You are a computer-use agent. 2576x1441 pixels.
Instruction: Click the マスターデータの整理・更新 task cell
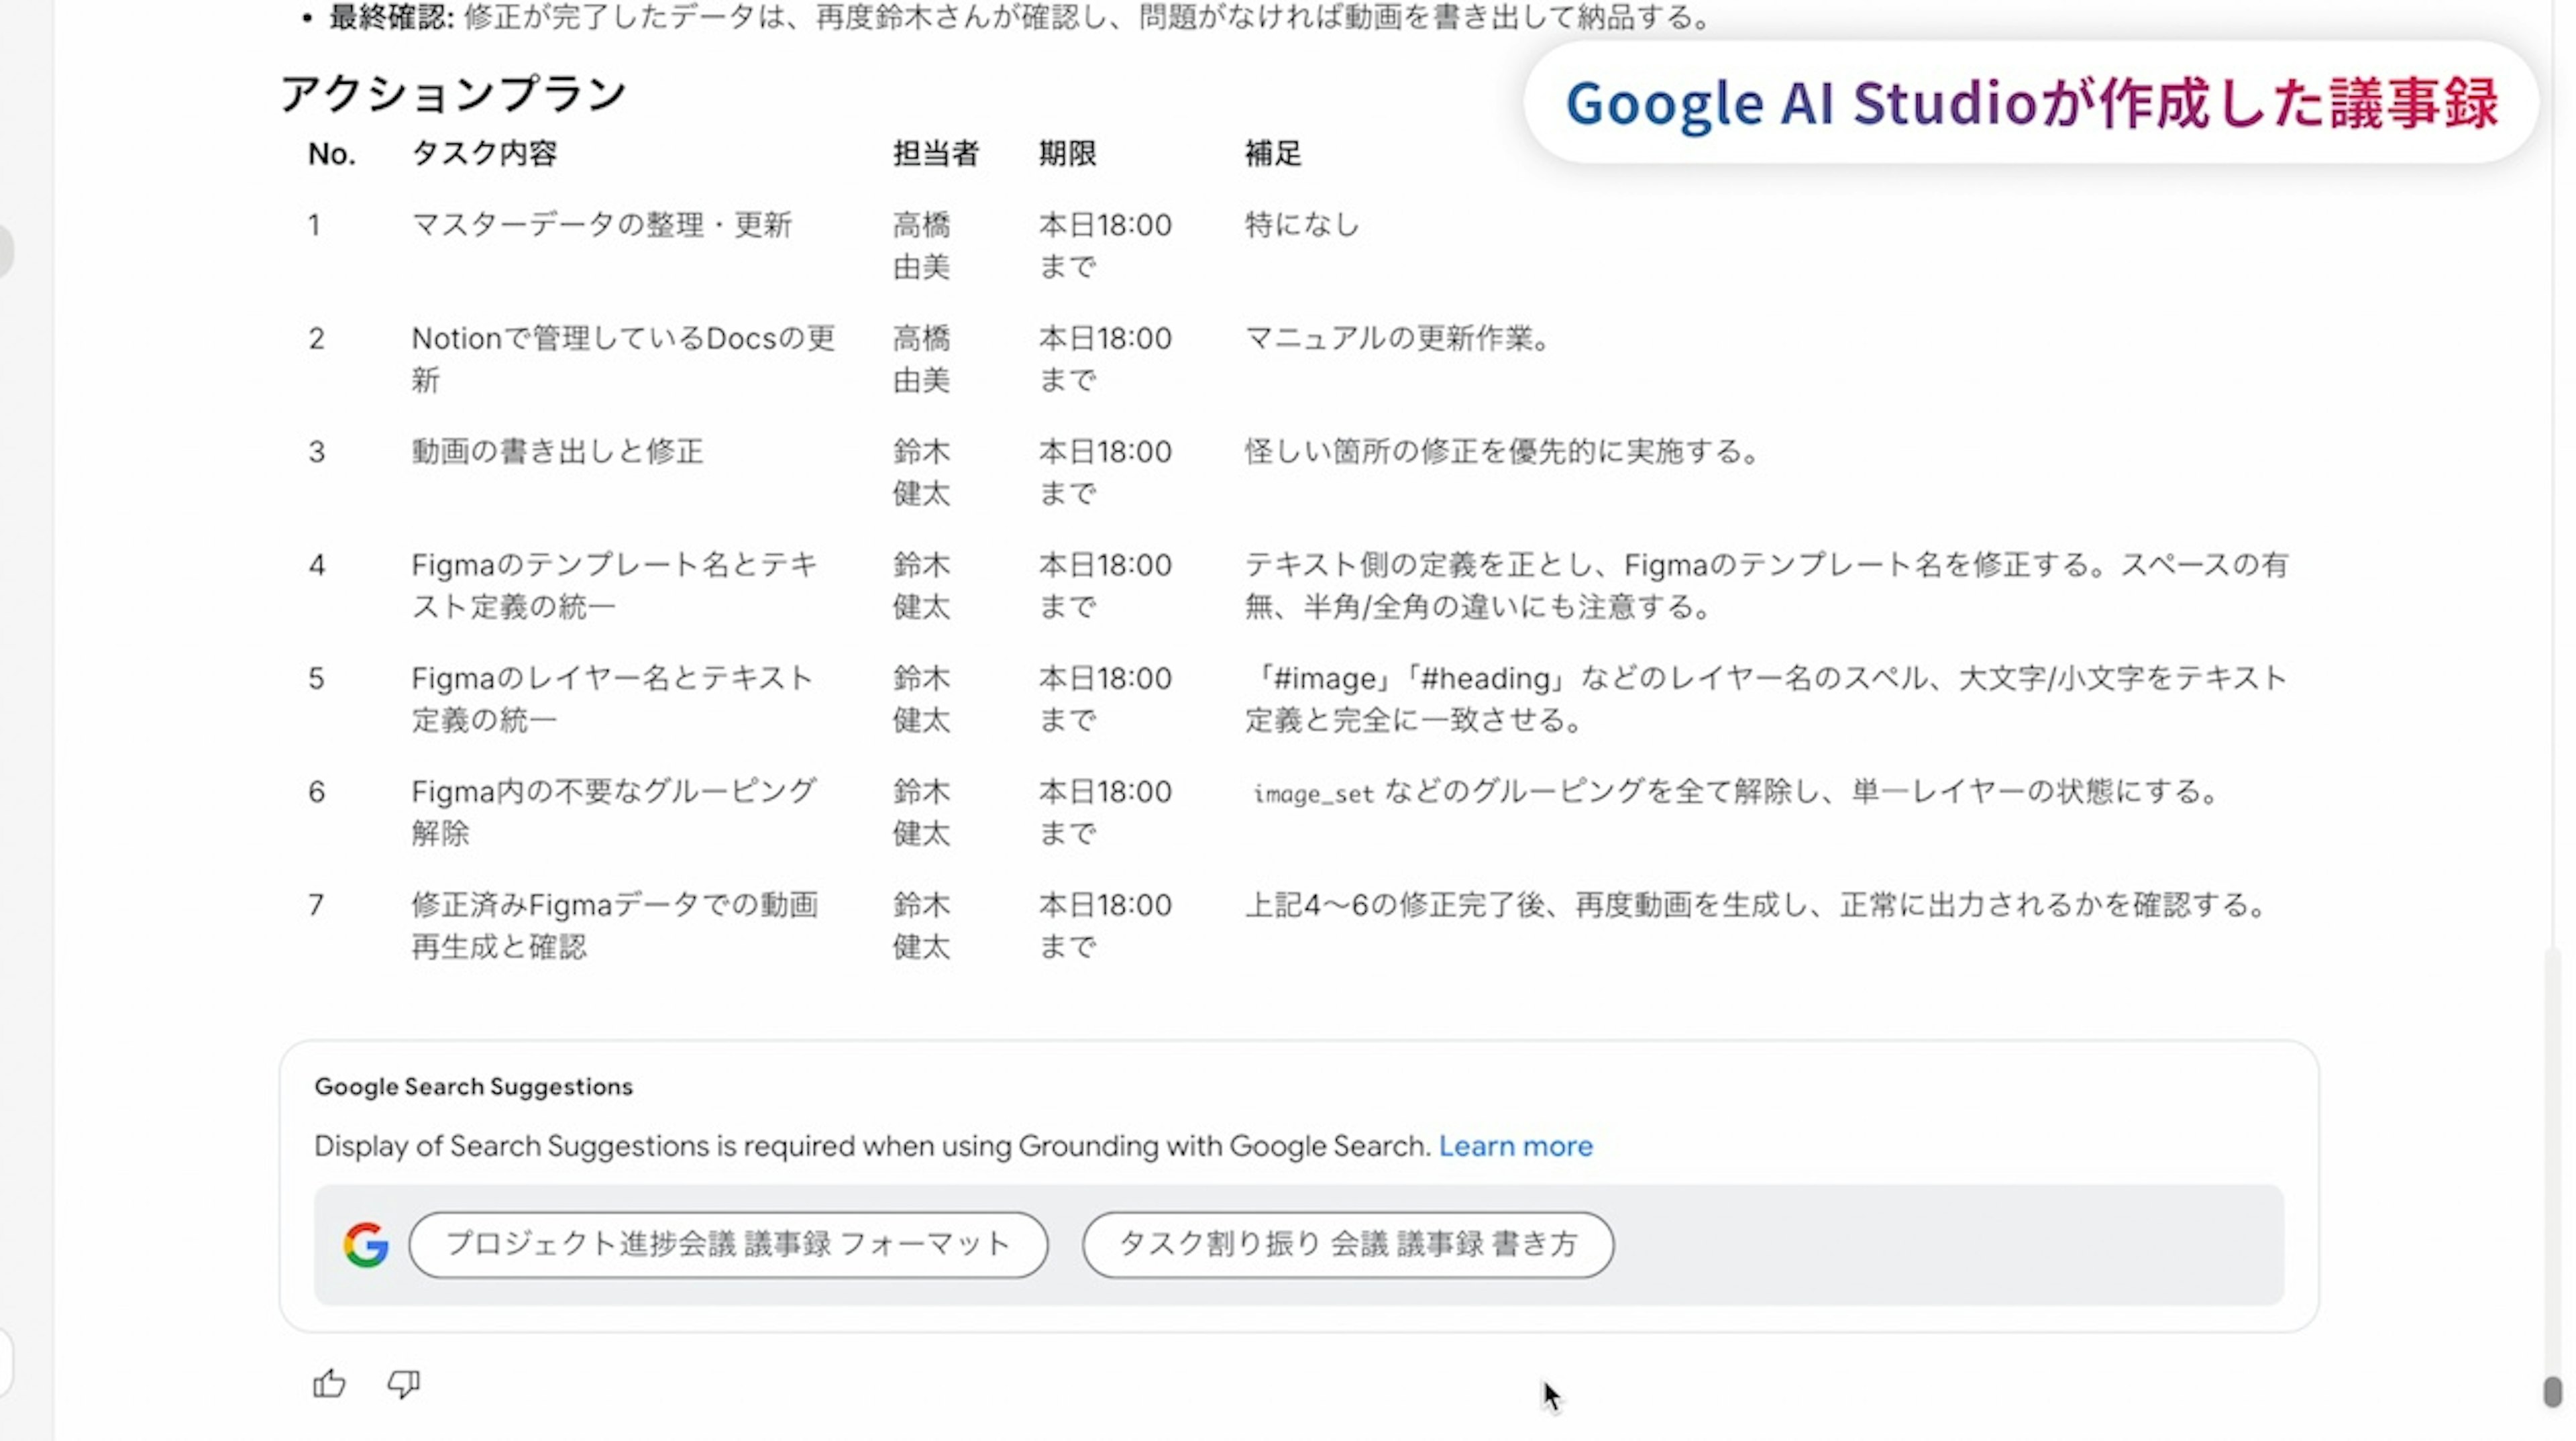click(x=601, y=225)
